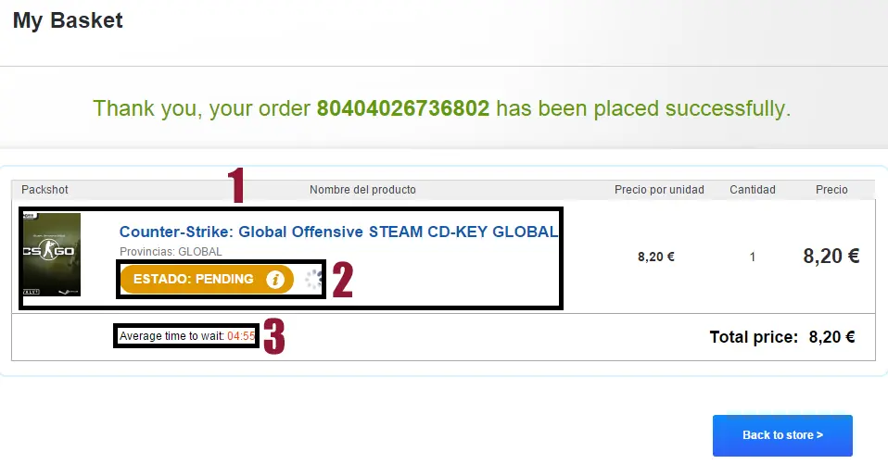Click the Precio column header
This screenshot has height=464, width=888.
[x=831, y=190]
